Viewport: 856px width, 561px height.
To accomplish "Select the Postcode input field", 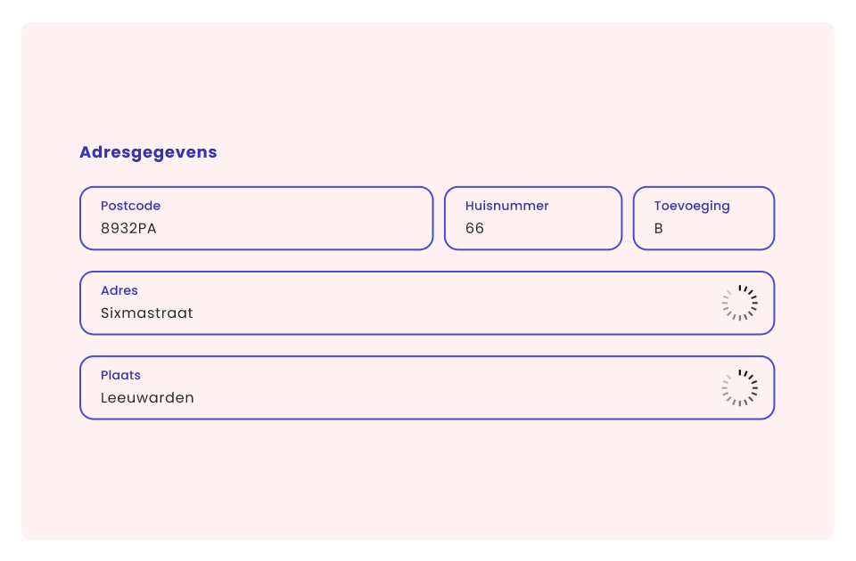I will click(256, 218).
